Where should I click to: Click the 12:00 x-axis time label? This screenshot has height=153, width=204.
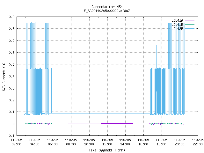pos(107,144)
